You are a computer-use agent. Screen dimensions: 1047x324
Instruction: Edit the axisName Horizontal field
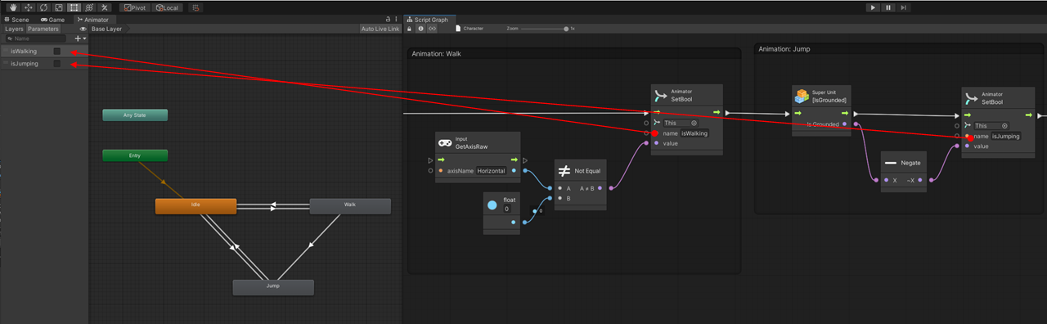tap(492, 171)
